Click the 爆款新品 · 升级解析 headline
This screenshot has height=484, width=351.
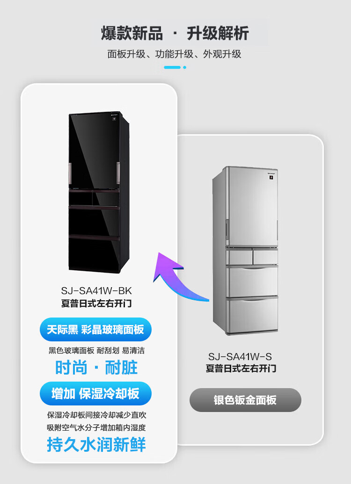[175, 33]
